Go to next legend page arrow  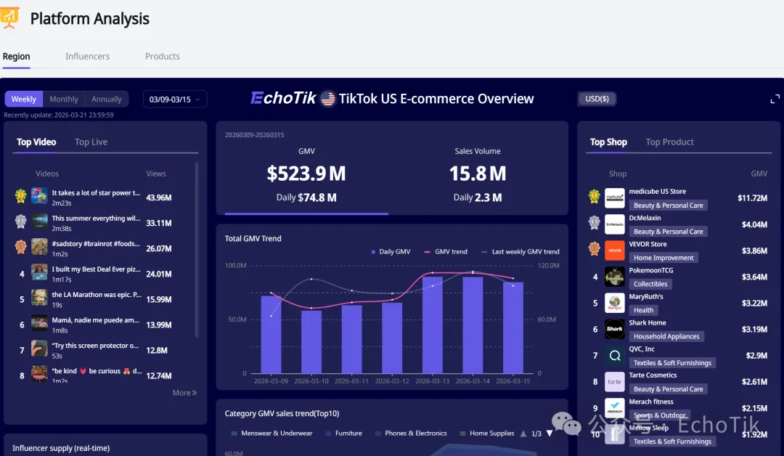pyautogui.click(x=550, y=433)
